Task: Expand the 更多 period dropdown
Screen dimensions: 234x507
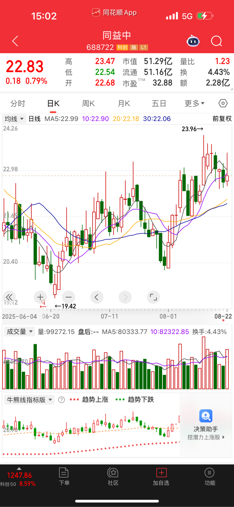Action: coord(194,104)
